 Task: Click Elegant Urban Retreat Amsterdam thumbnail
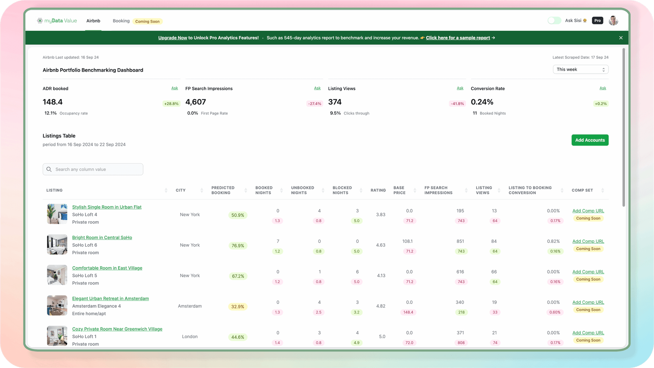(x=57, y=305)
